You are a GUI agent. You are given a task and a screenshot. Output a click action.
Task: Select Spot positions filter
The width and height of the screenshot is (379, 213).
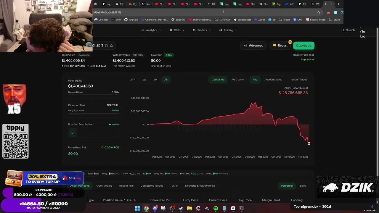coord(303,186)
